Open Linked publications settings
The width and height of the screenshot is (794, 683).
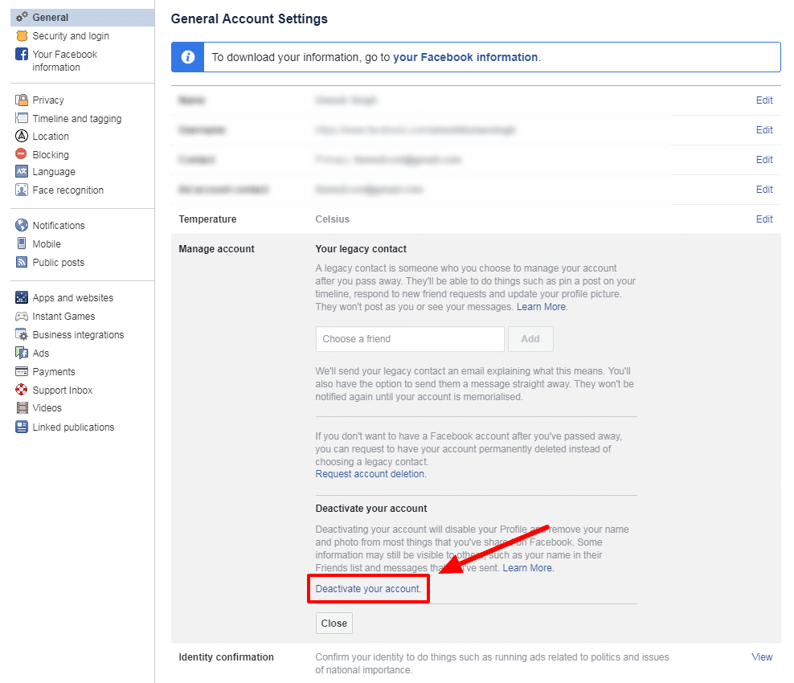[73, 427]
